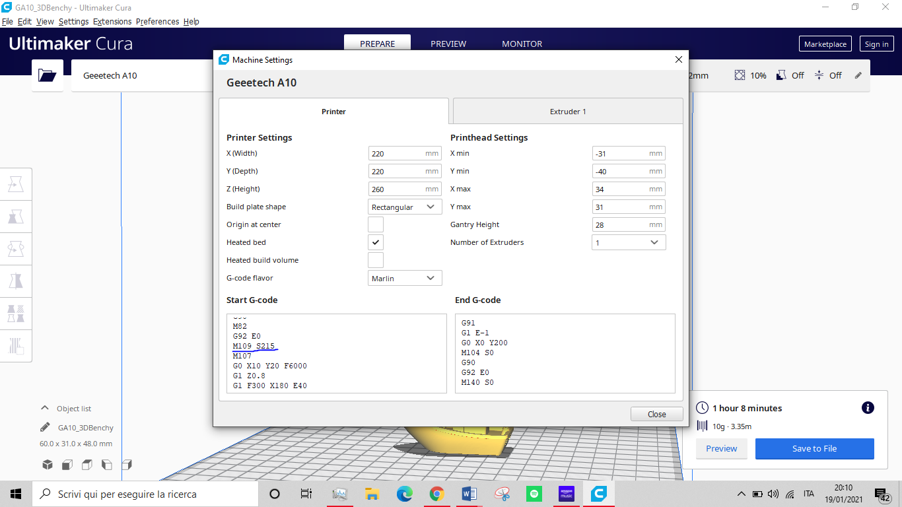902x507 pixels.
Task: Close the Machine Settings dialog with Close button
Action: click(656, 414)
